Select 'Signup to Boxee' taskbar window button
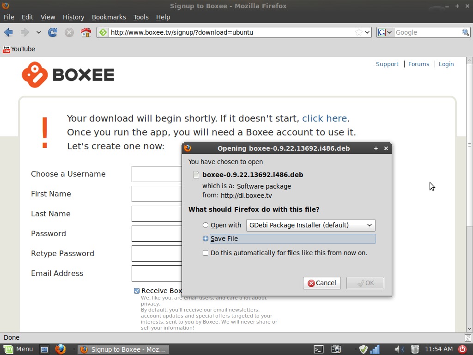 [123, 349]
